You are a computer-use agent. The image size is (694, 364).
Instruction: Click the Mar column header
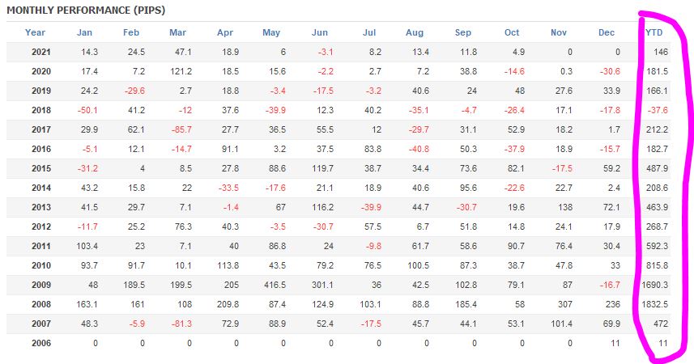point(178,32)
